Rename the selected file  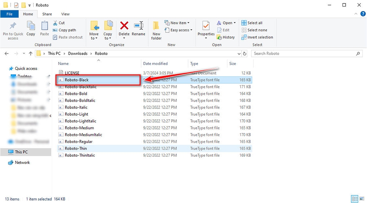[x=138, y=29]
